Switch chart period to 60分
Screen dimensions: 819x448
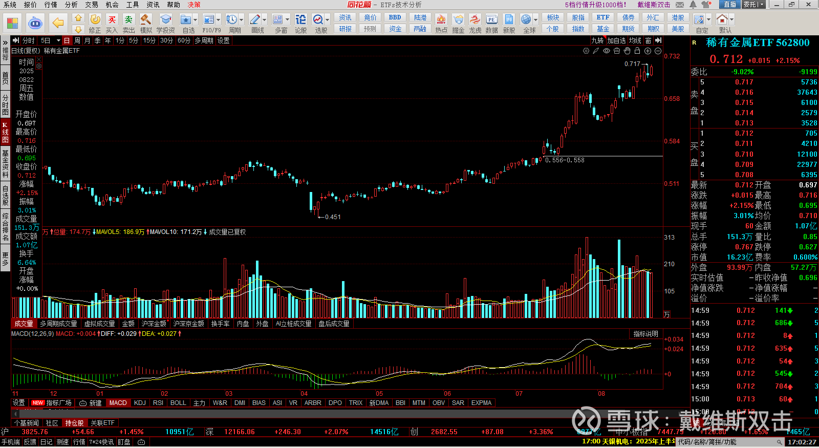tap(184, 40)
